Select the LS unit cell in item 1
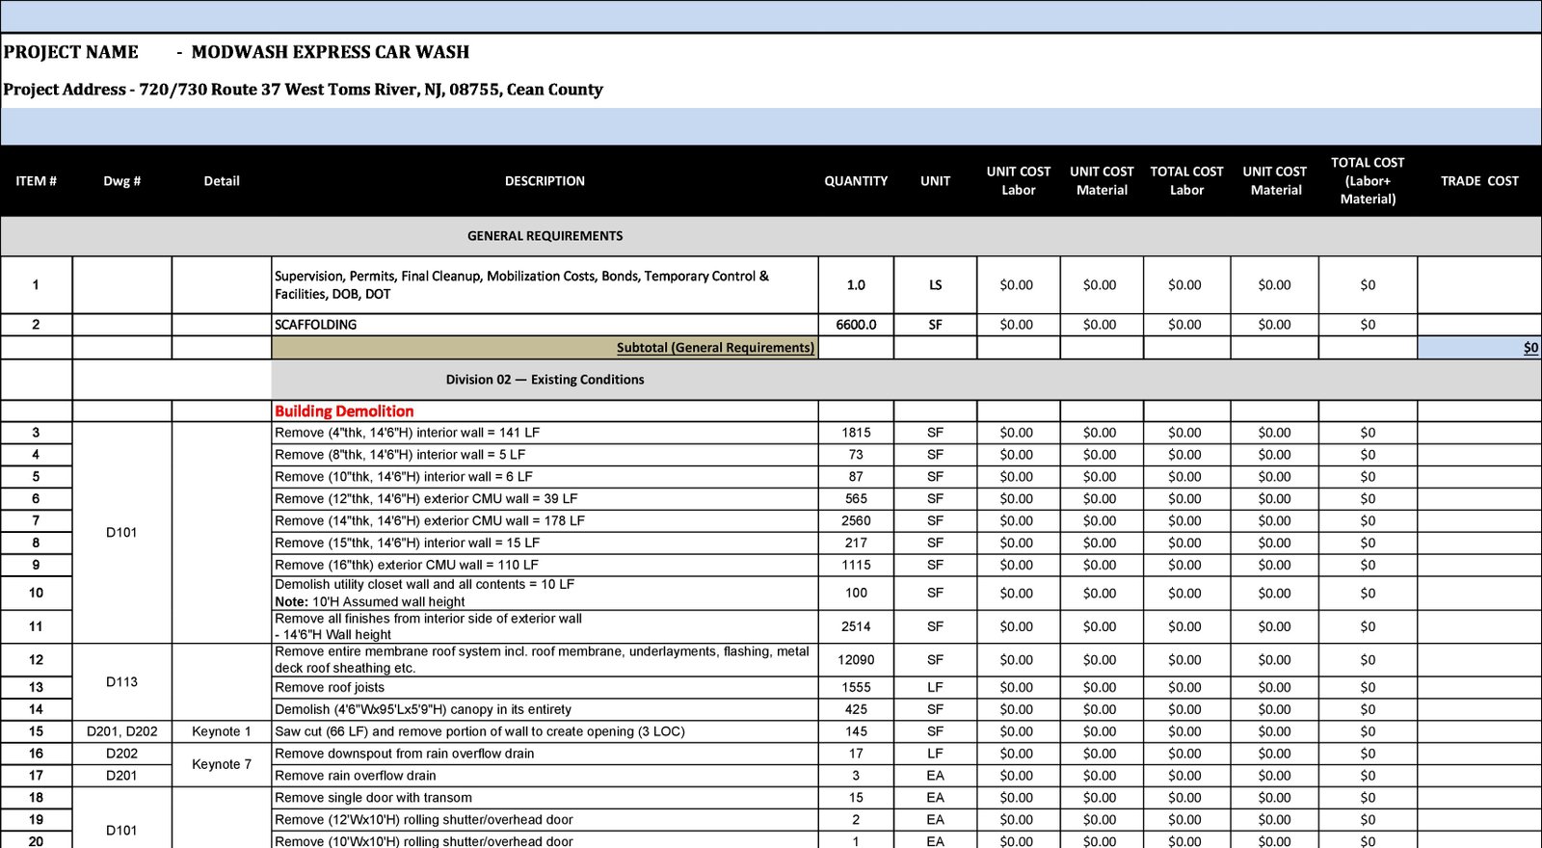The width and height of the screenshot is (1542, 848). click(x=935, y=285)
